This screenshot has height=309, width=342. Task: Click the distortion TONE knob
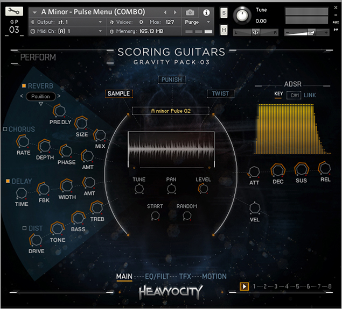[x=57, y=228]
